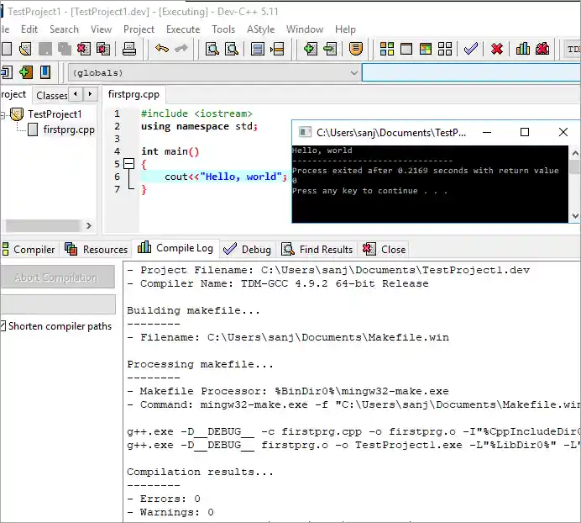Screen dimensions: 581x523
Task: Click the project panel's horizontal scroll right arrow
Action: pyautogui.click(x=88, y=225)
